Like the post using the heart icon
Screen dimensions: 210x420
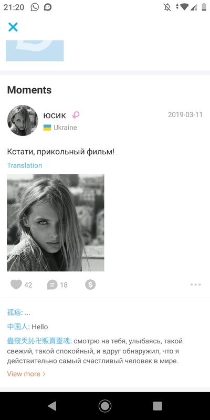pos(16,285)
